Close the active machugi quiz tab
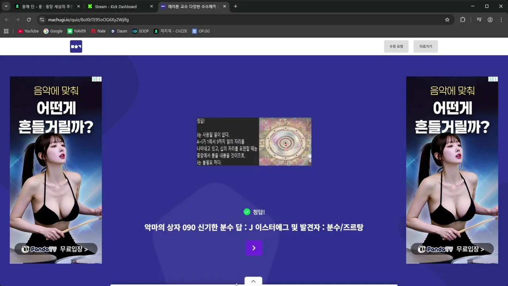The height and width of the screenshot is (286, 508). 225,6
